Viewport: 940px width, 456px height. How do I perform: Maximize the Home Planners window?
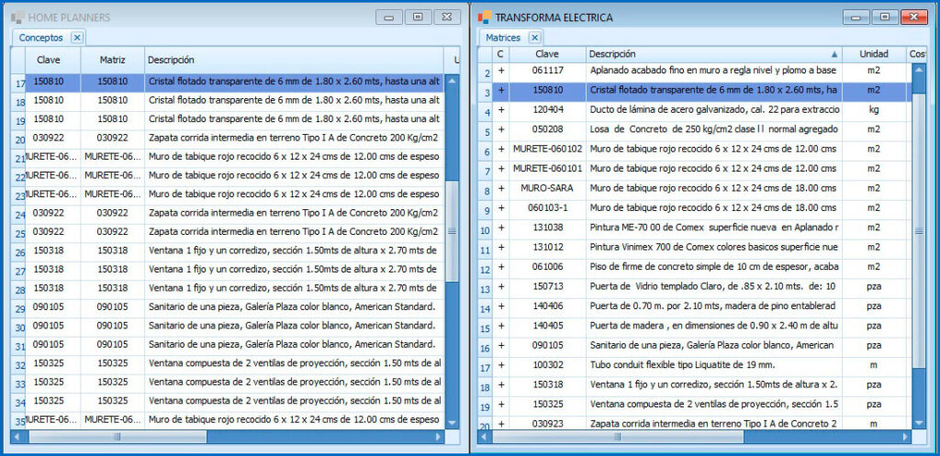tap(418, 17)
